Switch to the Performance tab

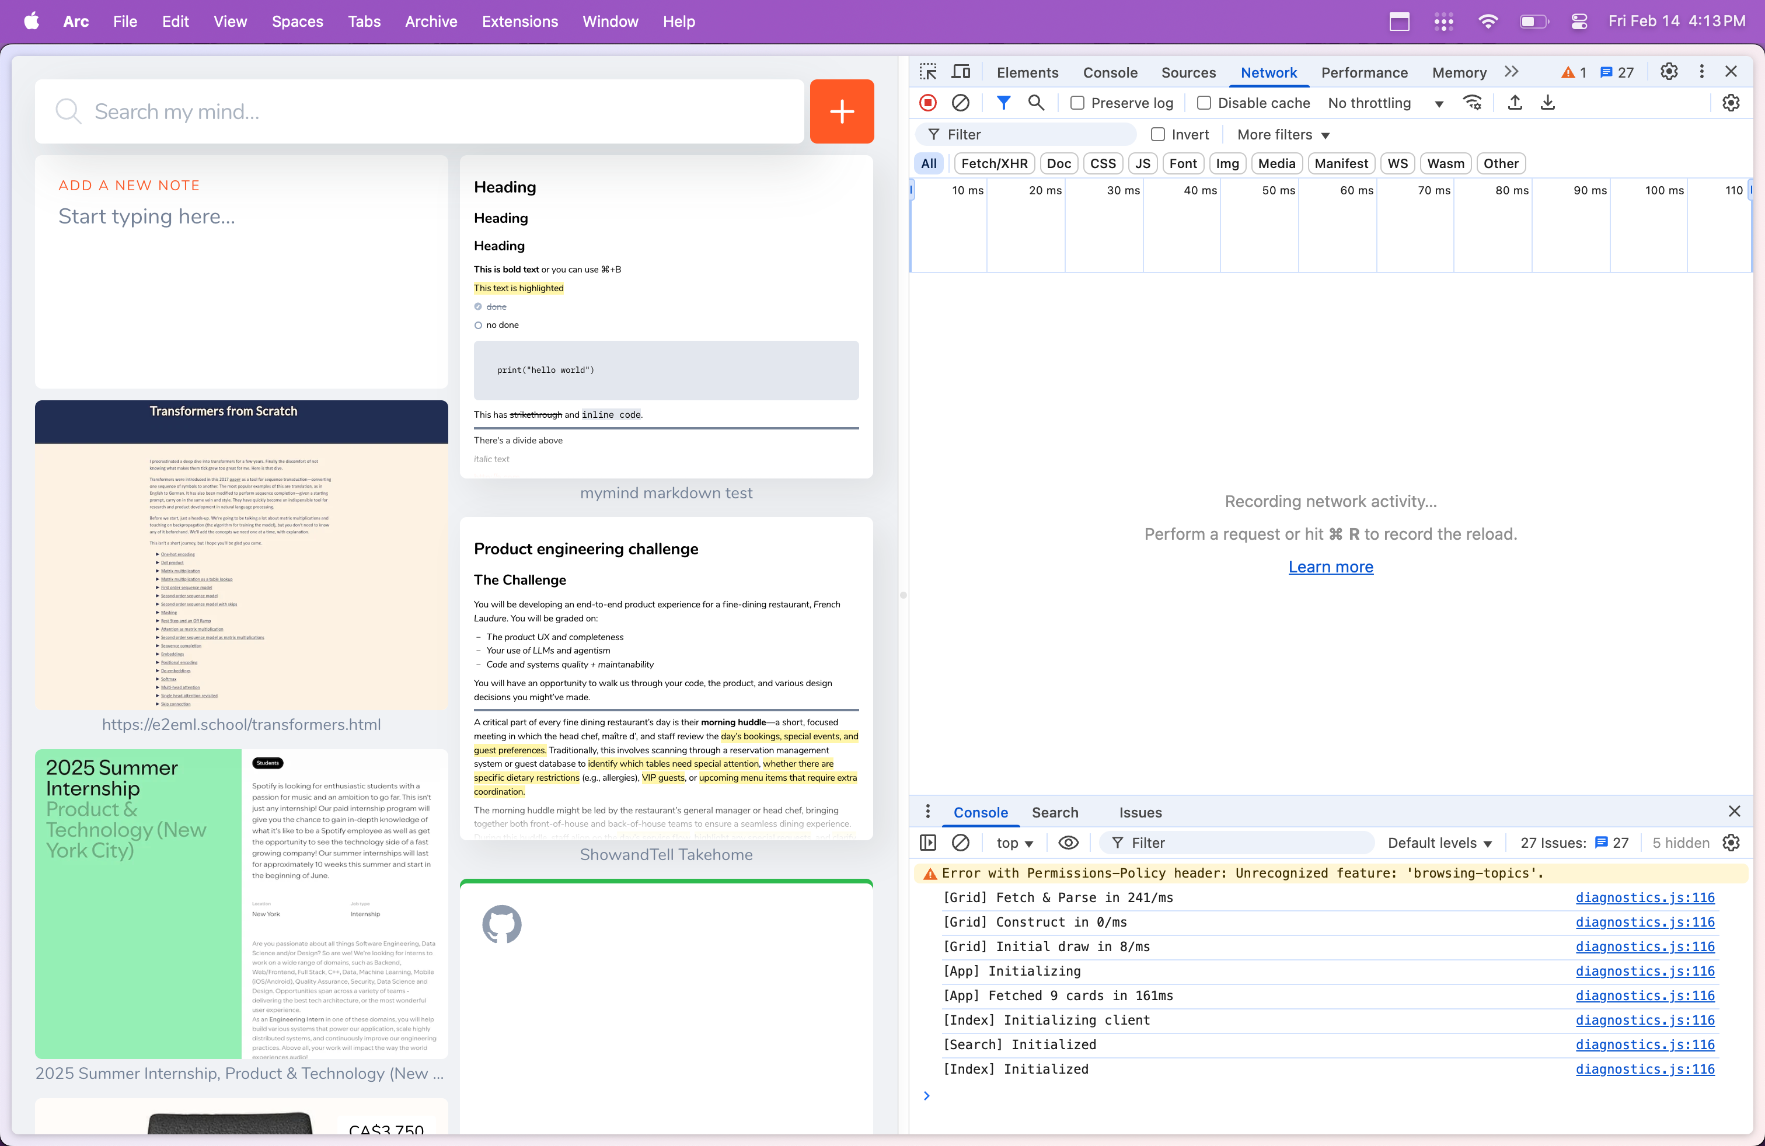click(x=1364, y=72)
